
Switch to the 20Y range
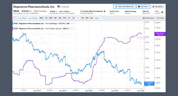pos(87,18)
